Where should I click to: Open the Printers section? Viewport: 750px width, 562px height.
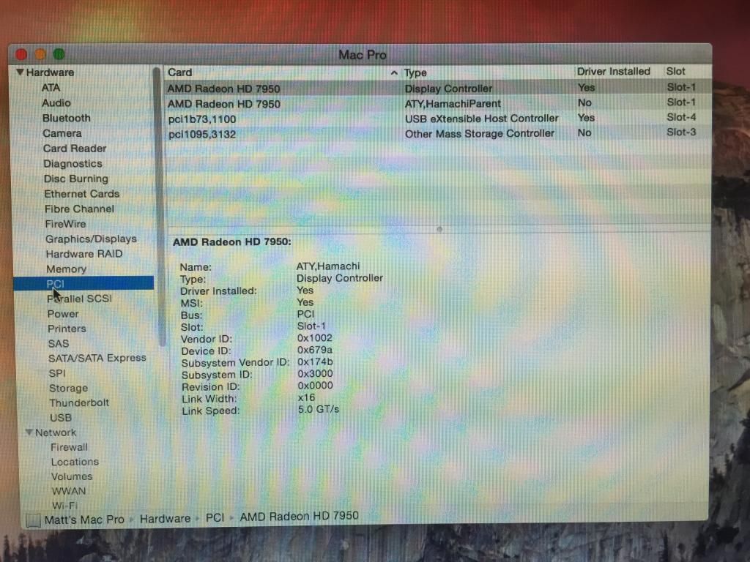pos(67,329)
